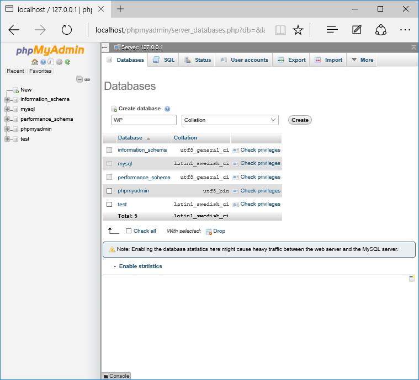Click the Create button

[x=300, y=120]
